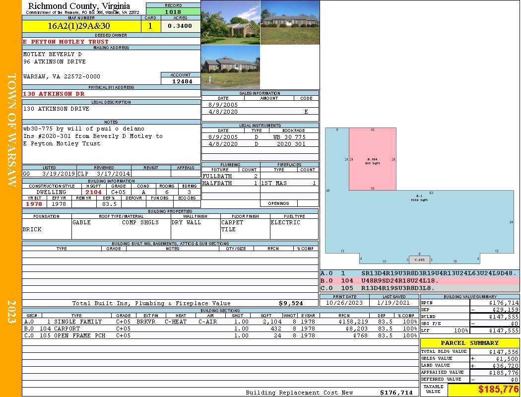Viewport: 521px width, 397px height.
Task: Select roof type GABLE
Action: coord(81,222)
